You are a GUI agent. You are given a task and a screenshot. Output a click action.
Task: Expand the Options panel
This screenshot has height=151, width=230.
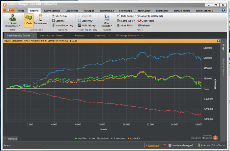point(11,139)
